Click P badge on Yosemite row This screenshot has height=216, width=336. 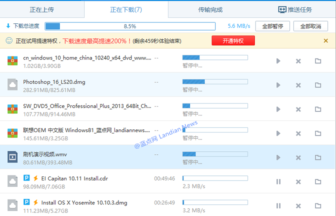click(x=26, y=202)
